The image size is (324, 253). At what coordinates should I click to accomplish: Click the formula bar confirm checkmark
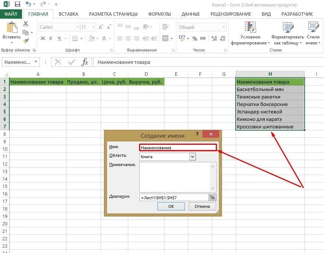(72, 62)
